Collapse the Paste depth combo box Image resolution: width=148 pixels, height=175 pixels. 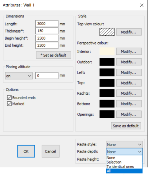pos(124,152)
